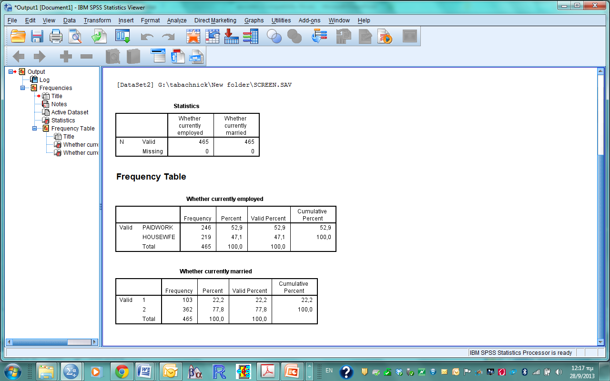Save the output with the floppy disk icon
Image resolution: width=610 pixels, height=381 pixels.
click(37, 36)
